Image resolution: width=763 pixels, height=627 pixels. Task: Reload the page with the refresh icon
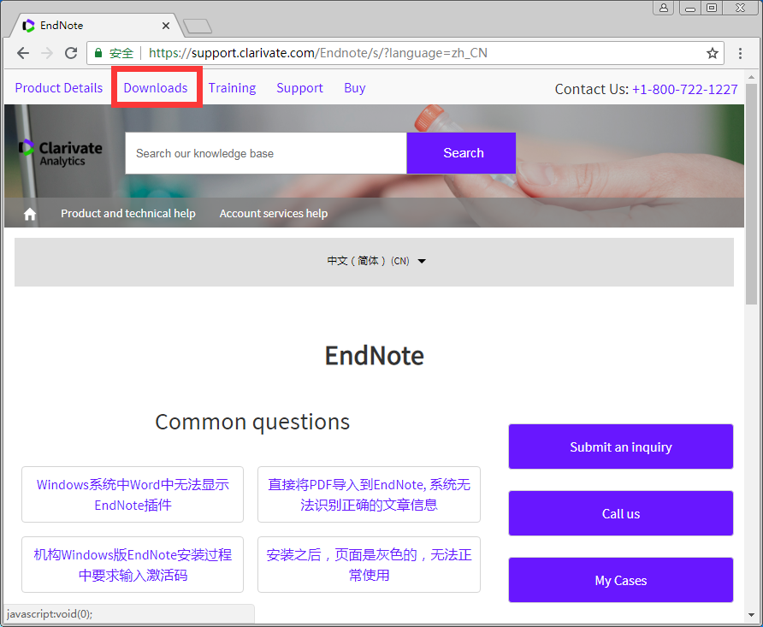click(x=71, y=53)
